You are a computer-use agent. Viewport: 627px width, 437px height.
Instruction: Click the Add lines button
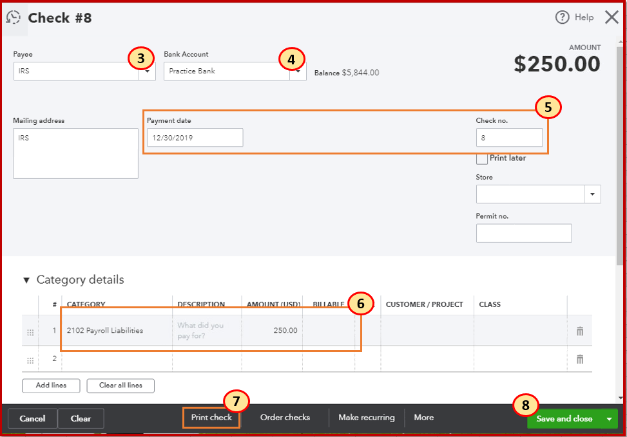[x=51, y=386]
